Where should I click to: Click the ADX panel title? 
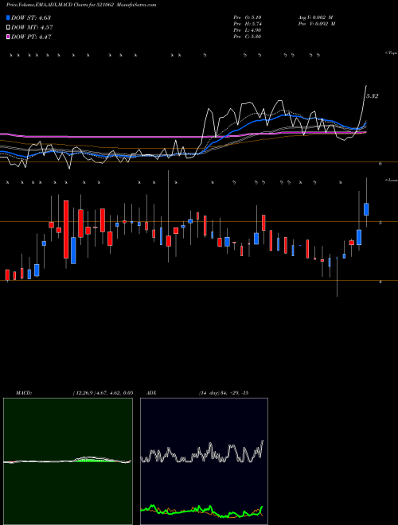(x=151, y=393)
